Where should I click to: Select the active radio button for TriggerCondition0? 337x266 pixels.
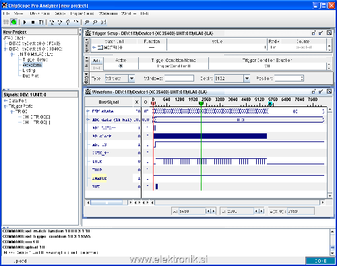pos(121,66)
